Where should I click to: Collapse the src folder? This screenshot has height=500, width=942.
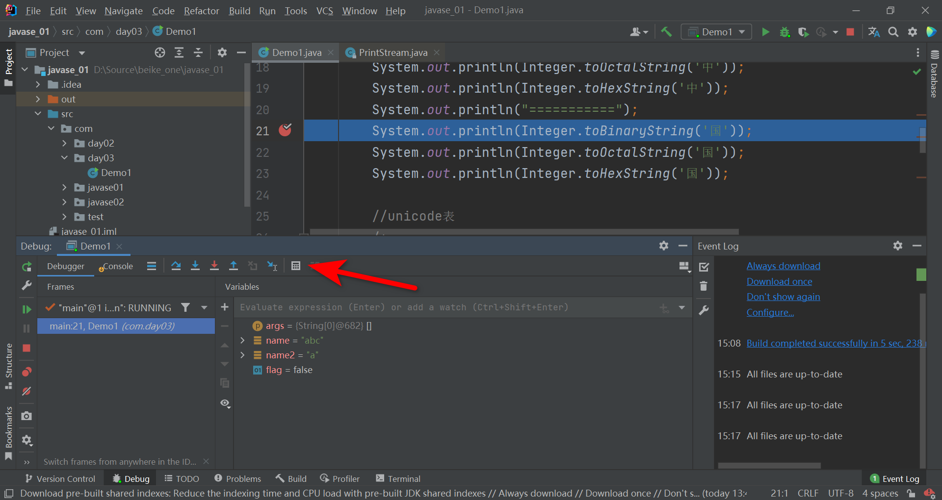[38, 114]
